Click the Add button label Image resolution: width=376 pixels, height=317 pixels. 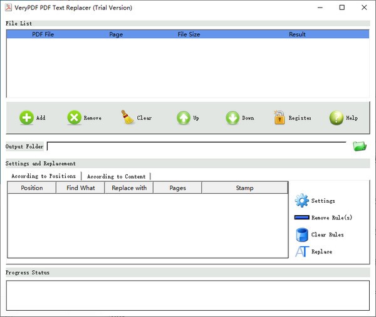(x=41, y=118)
